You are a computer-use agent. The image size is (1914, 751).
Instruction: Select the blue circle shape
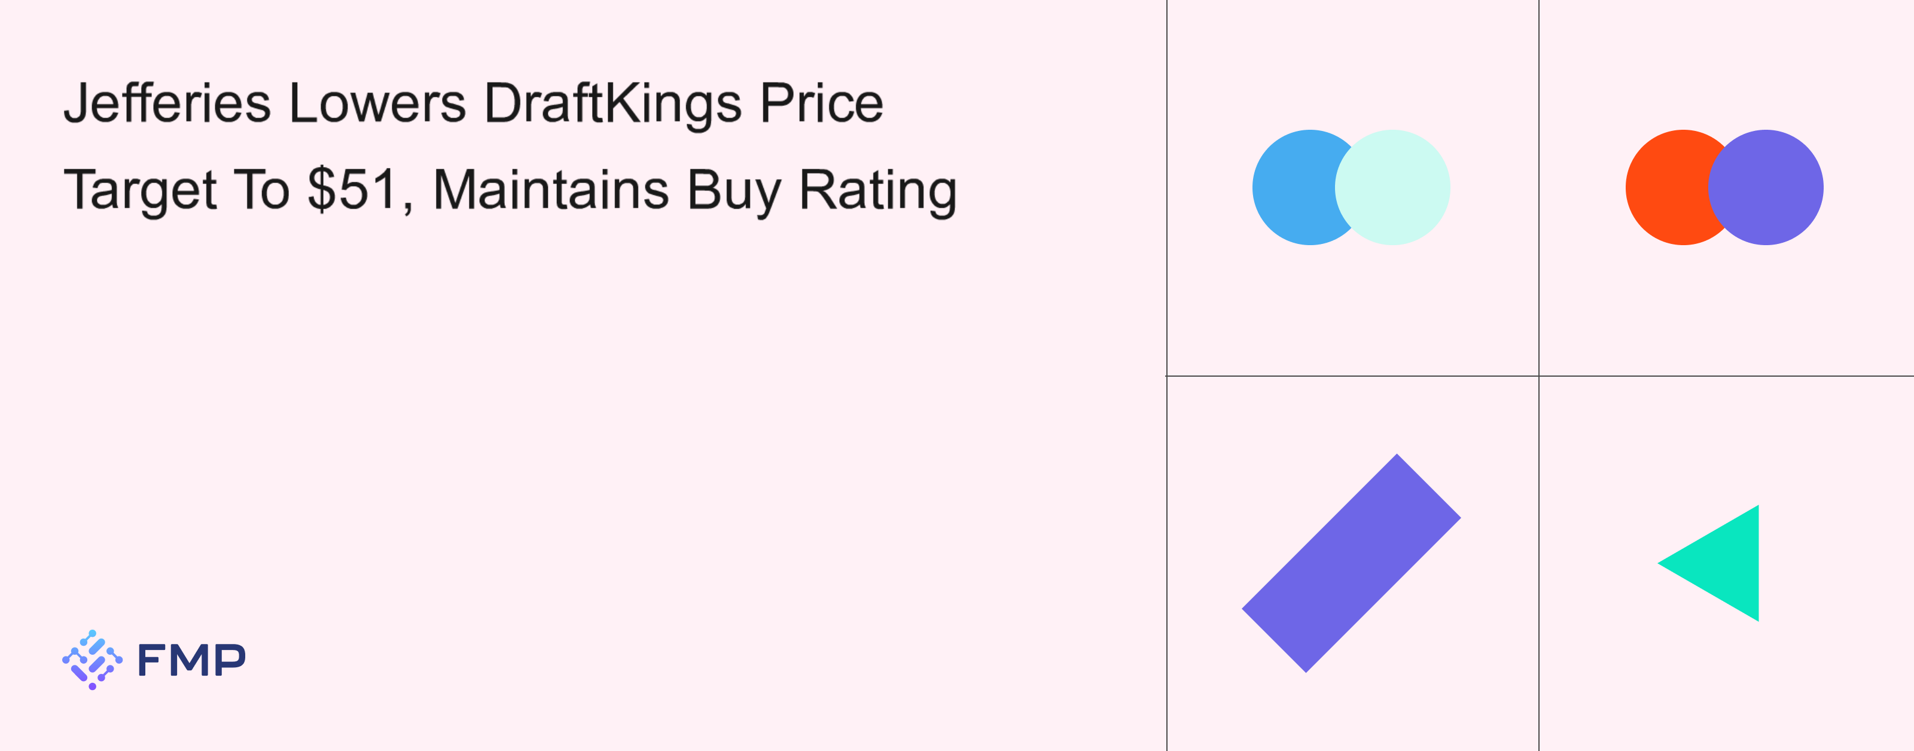[1293, 187]
